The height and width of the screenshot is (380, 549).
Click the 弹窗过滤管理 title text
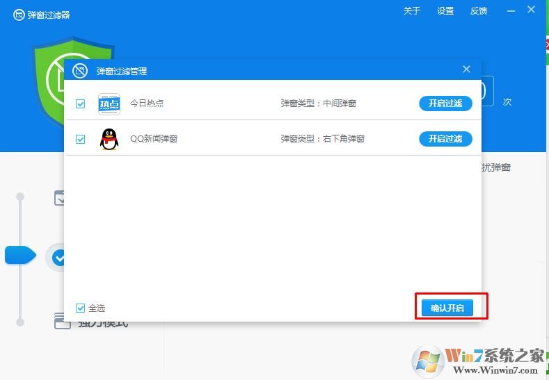pos(122,72)
